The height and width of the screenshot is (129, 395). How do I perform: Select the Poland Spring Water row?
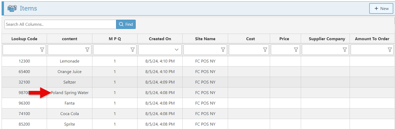pos(70,93)
